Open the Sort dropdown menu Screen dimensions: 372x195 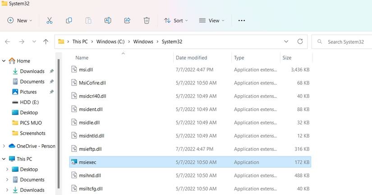tap(176, 21)
